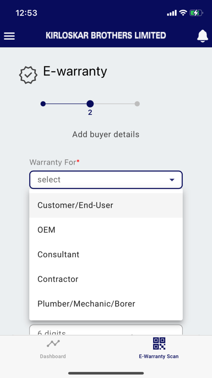Click the current step 2 indicator

[90, 104]
